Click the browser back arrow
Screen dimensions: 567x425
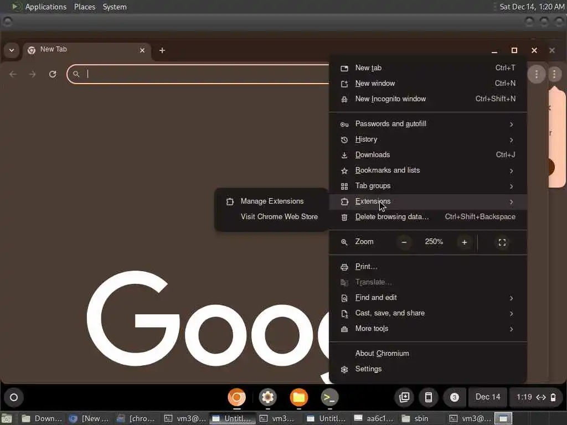click(x=13, y=74)
